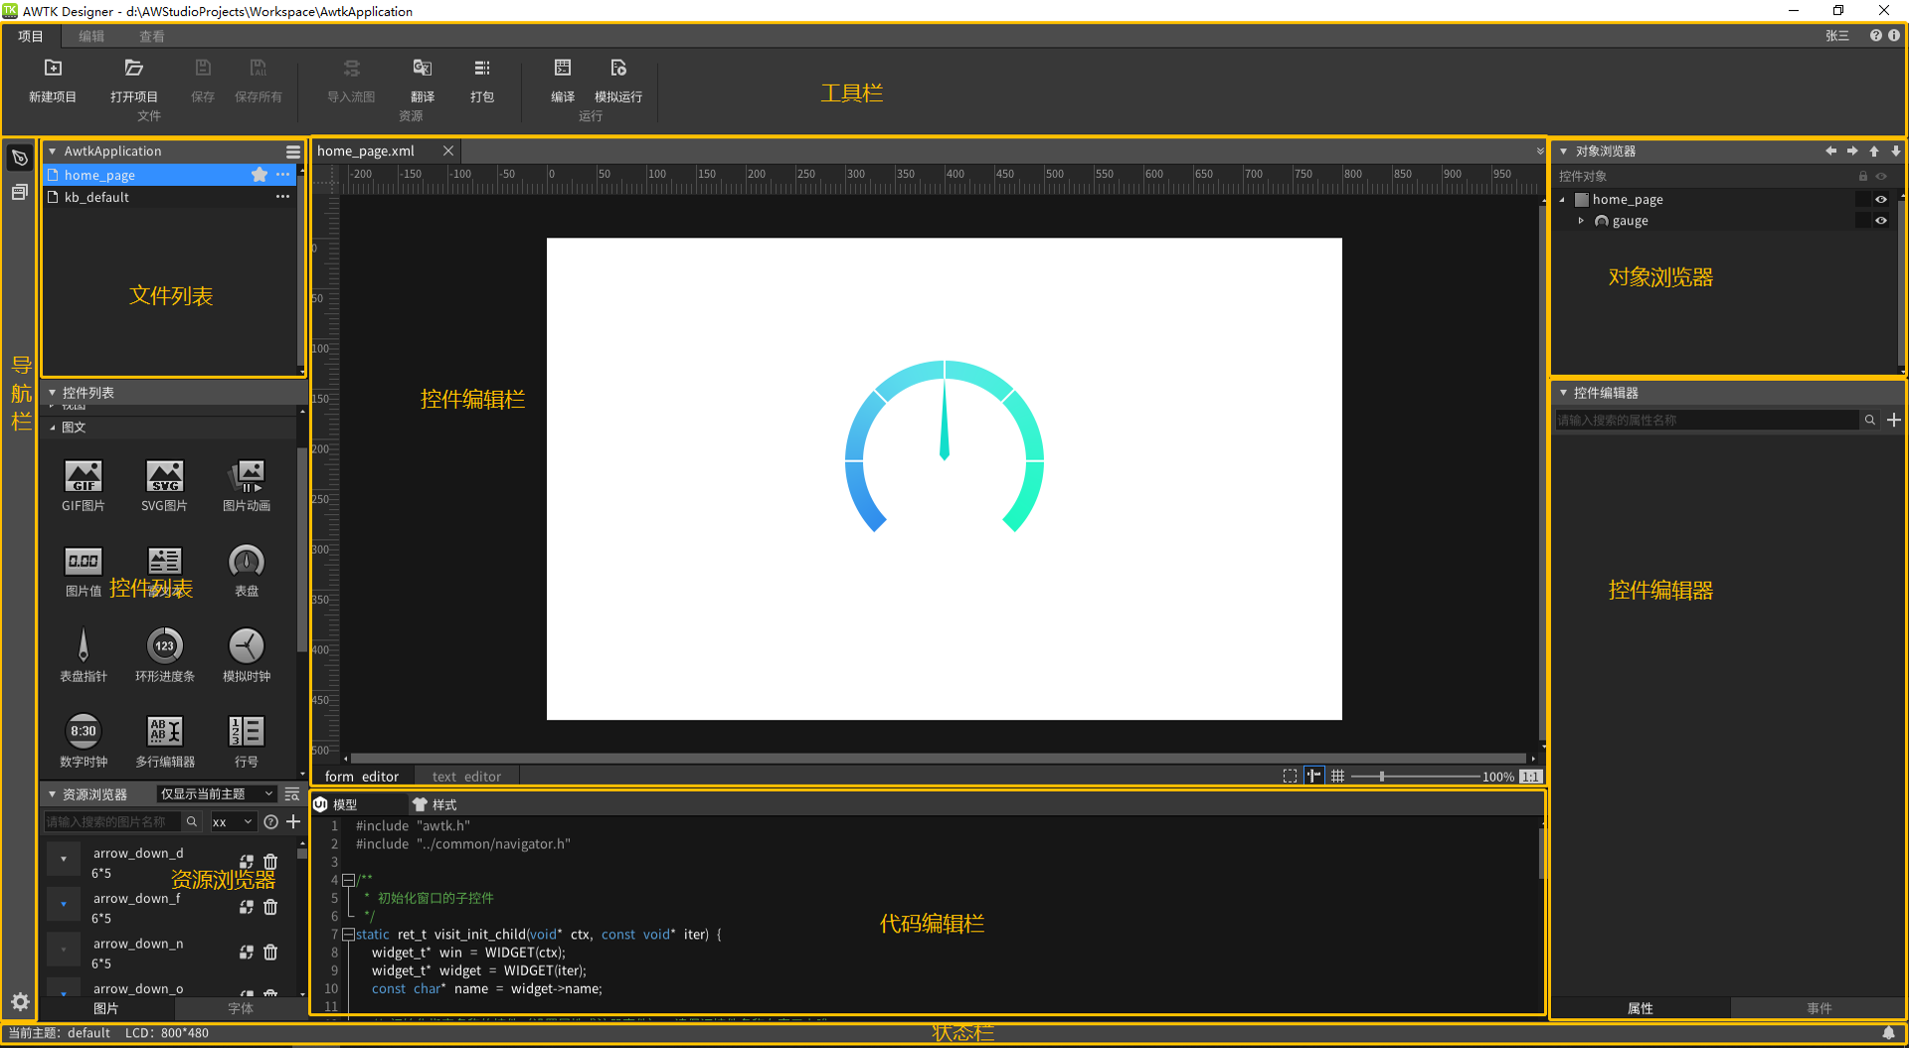Viewport: 1909px width, 1048px height.
Task: Toggle lock box for home_page object
Action: click(1863, 199)
